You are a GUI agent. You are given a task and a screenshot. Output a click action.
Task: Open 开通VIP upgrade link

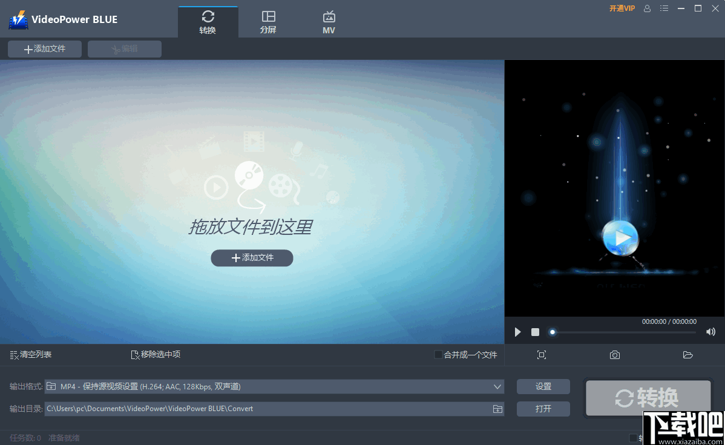(622, 8)
